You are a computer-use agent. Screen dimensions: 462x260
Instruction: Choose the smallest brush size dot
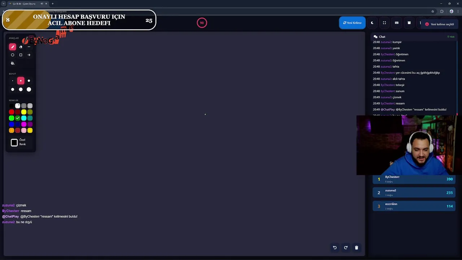(x=13, y=81)
